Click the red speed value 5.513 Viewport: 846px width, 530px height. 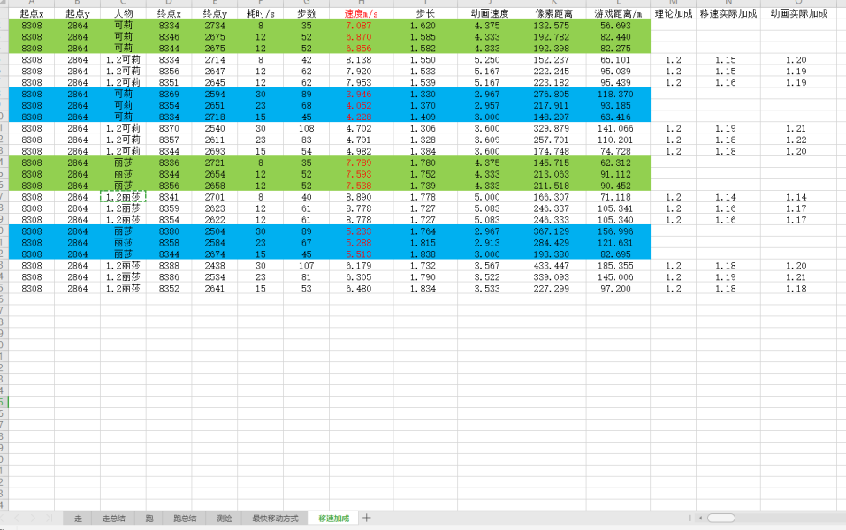pos(362,254)
